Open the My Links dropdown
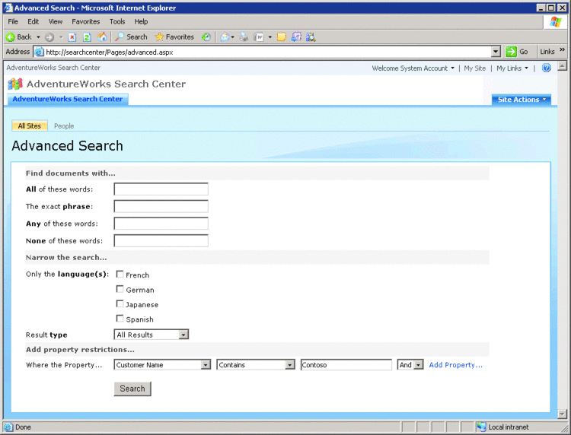Screen dimensions: 571x435 click(512, 68)
